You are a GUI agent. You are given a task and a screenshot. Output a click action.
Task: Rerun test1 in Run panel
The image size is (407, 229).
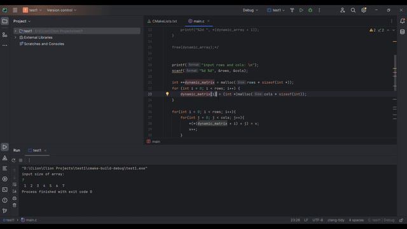tap(13, 160)
